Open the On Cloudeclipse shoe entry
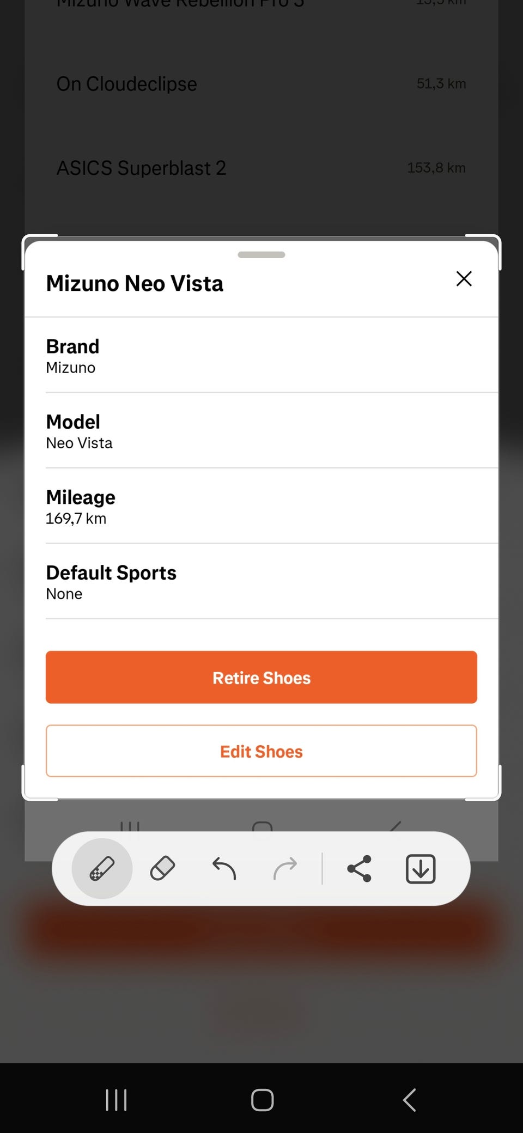The width and height of the screenshot is (523, 1133). click(261, 84)
